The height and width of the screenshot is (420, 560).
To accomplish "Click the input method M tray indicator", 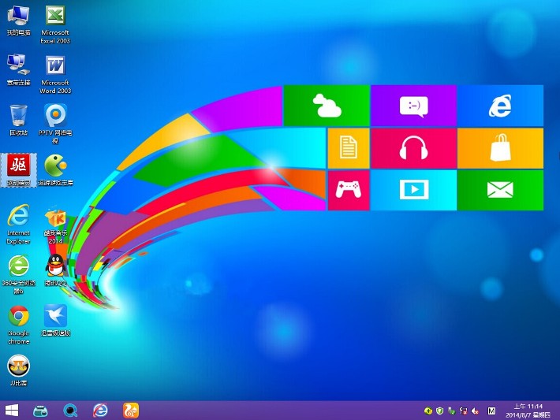I will click(491, 411).
